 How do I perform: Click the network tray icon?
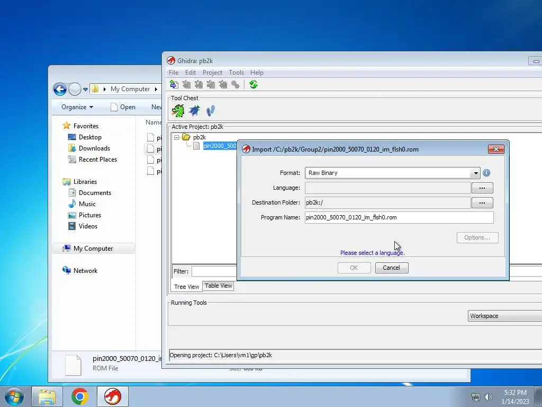coord(476,397)
